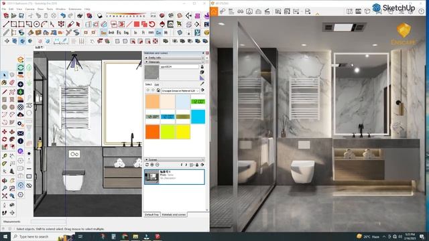Toggle the In units button
Image resolution: width=429 pixels, height=241 pixels.
[135, 33]
